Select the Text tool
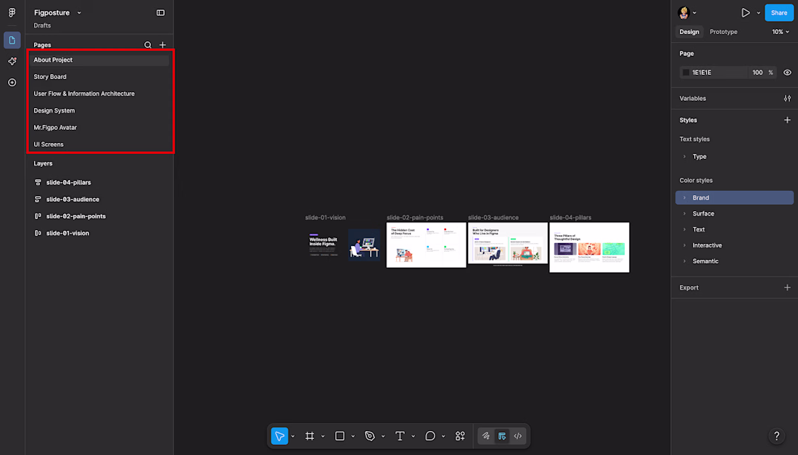Viewport: 798px width, 455px height. pyautogui.click(x=400, y=436)
